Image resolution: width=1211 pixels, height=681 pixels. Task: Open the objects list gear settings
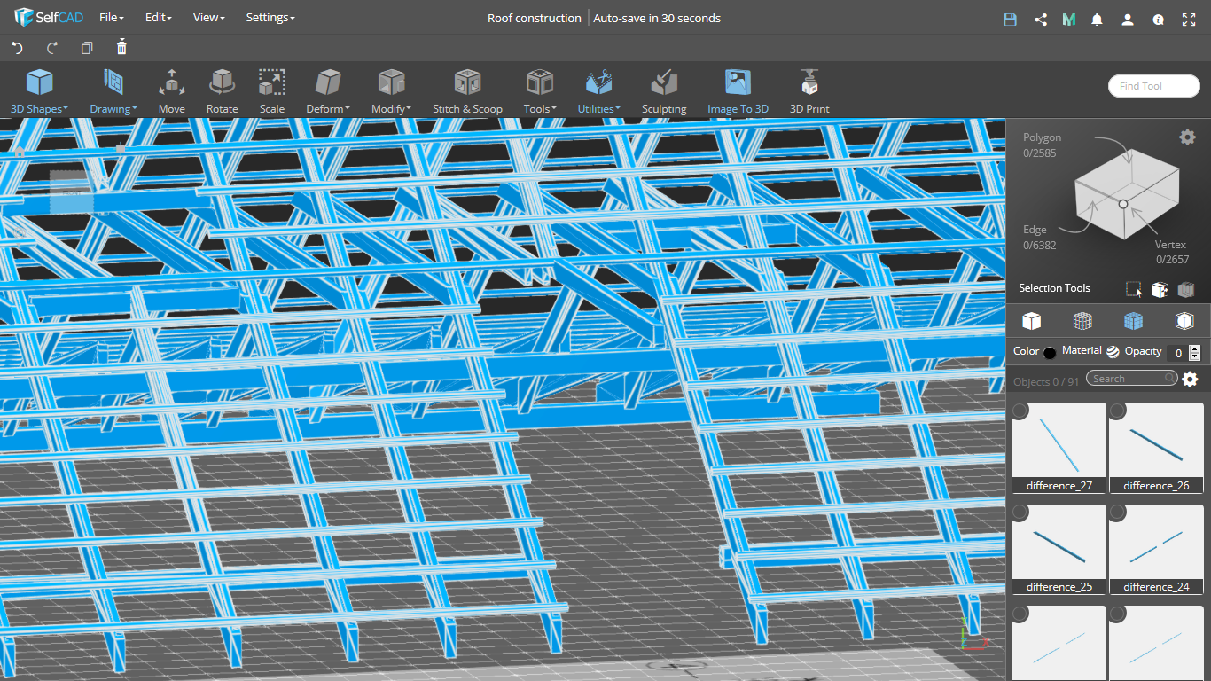pos(1190,380)
